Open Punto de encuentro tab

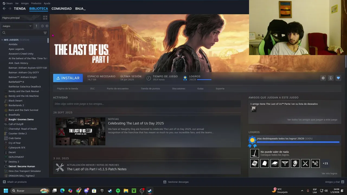(x=118, y=89)
